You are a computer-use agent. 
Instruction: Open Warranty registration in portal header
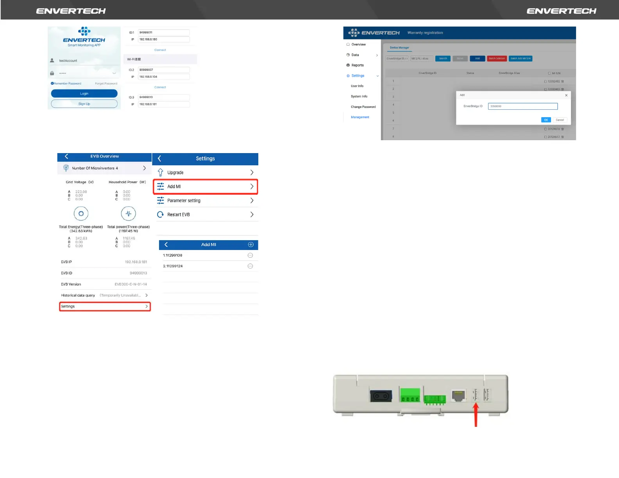(425, 33)
